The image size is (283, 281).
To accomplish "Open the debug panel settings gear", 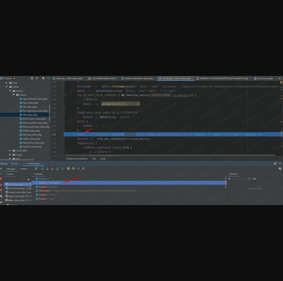I will pyautogui.click(x=275, y=163).
